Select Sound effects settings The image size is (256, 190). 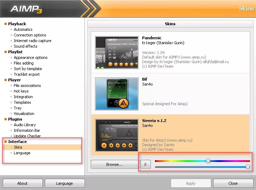26,46
